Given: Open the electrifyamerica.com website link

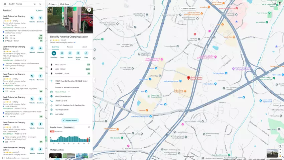Looking at the screenshot, I should (x=63, y=96).
